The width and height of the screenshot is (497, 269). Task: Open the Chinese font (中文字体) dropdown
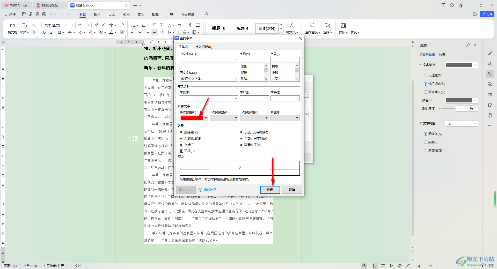[x=236, y=60]
